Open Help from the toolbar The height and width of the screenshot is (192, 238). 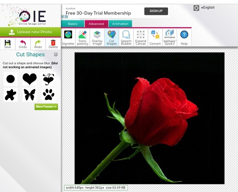184,37
